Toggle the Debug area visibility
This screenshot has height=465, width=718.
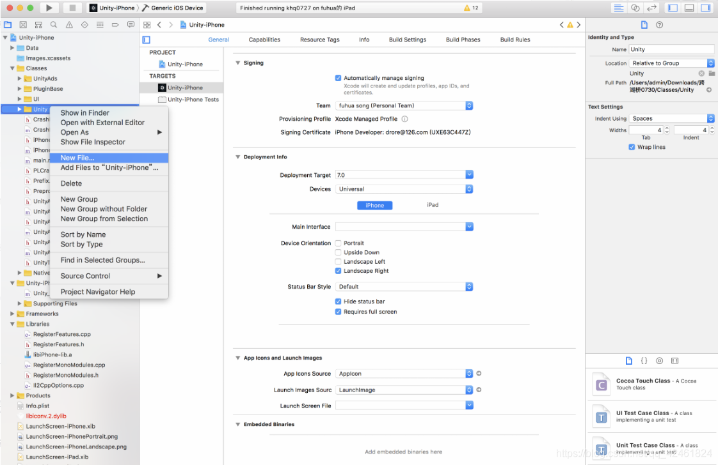tap(689, 8)
